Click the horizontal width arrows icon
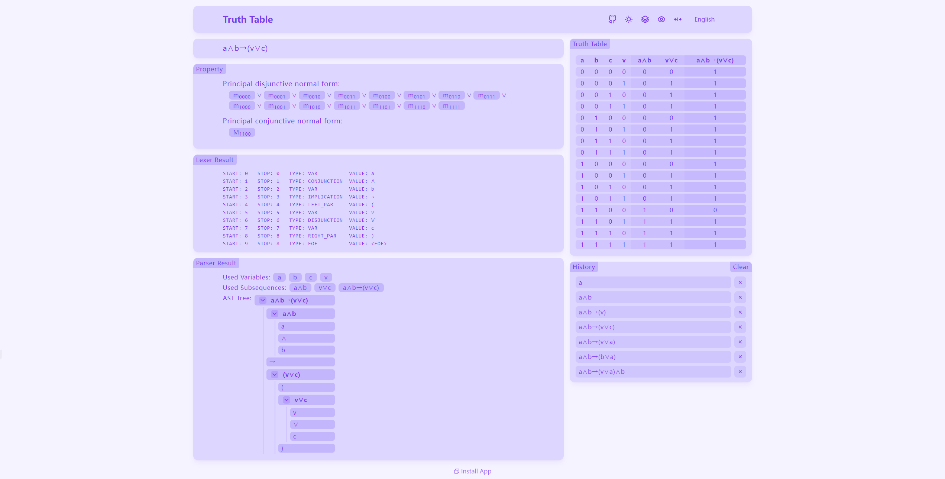Viewport: 945px width, 479px height. [x=677, y=19]
